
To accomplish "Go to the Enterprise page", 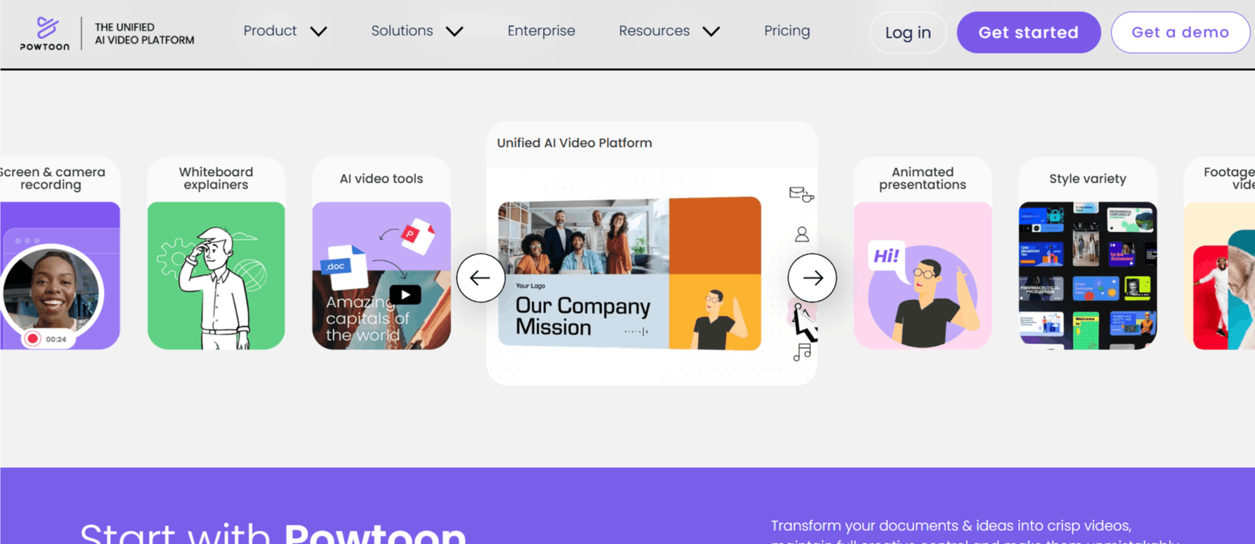I will pyautogui.click(x=541, y=31).
